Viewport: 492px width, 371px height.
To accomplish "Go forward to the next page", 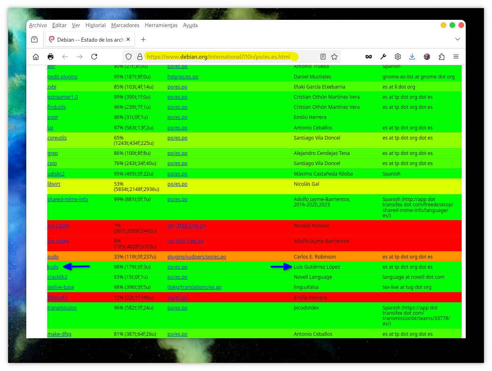I will pos(80,57).
